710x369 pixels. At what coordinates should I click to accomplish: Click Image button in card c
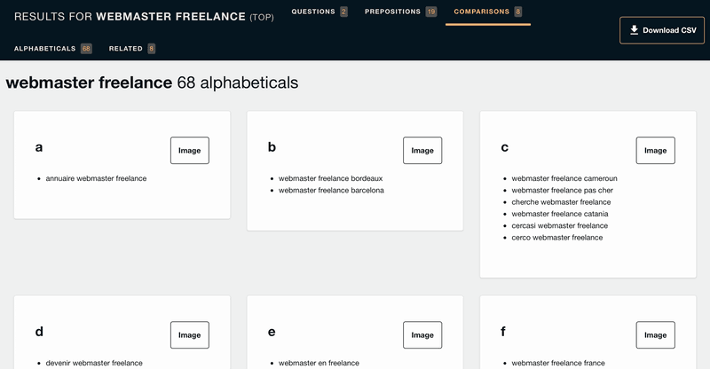(x=655, y=150)
